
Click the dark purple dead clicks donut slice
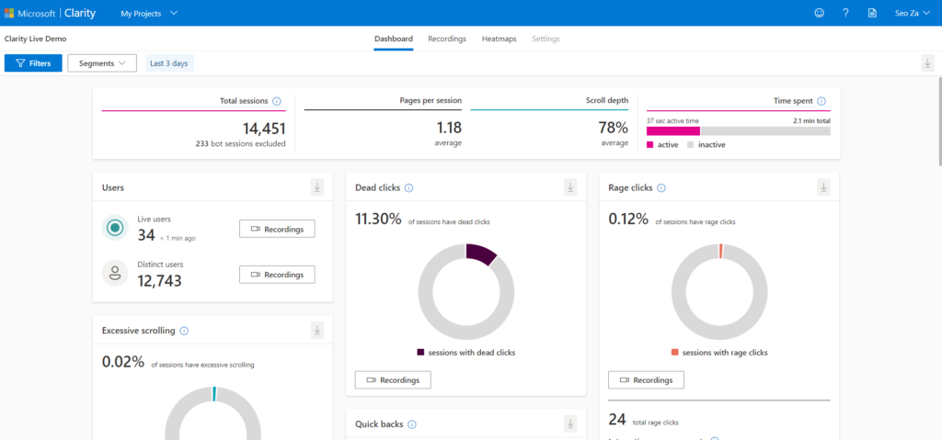[x=481, y=253]
